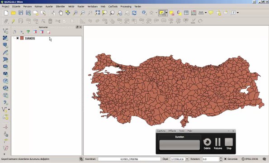Select the Pan Map hand tool
Screen dimensions: 269x163
[x=61, y=13]
